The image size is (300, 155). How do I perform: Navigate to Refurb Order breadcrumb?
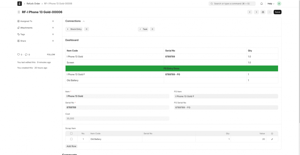coord(33,4)
